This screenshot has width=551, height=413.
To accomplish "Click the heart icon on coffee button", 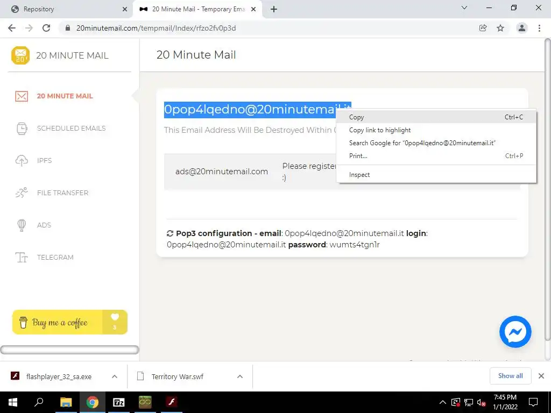I will (115, 317).
